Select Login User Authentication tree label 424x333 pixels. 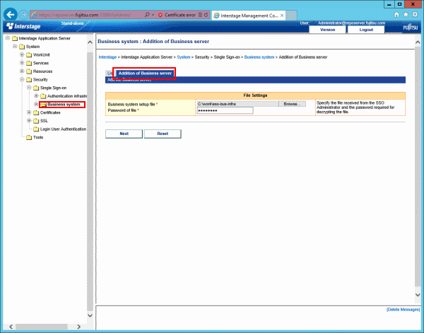coord(64,129)
